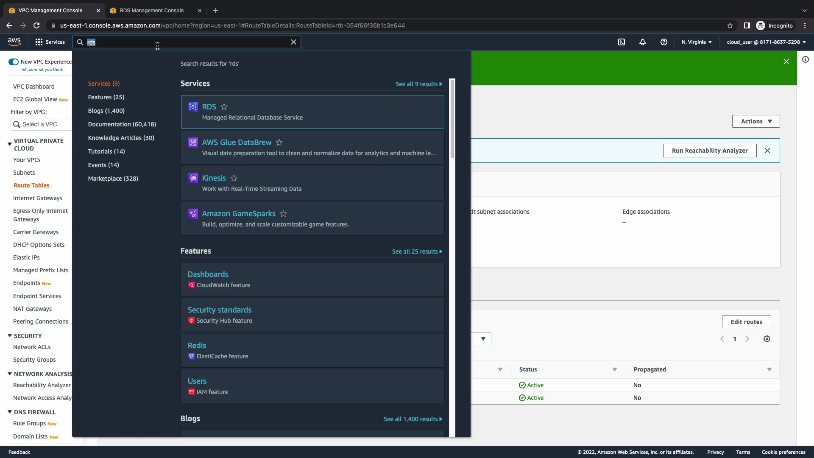
Task: Open the Actions dropdown
Action: (755, 121)
